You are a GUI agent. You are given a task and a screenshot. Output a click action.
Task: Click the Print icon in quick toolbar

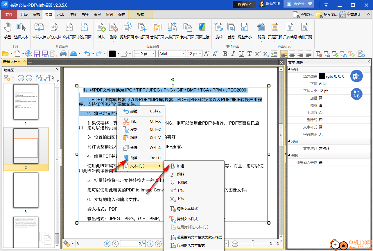click(x=63, y=54)
